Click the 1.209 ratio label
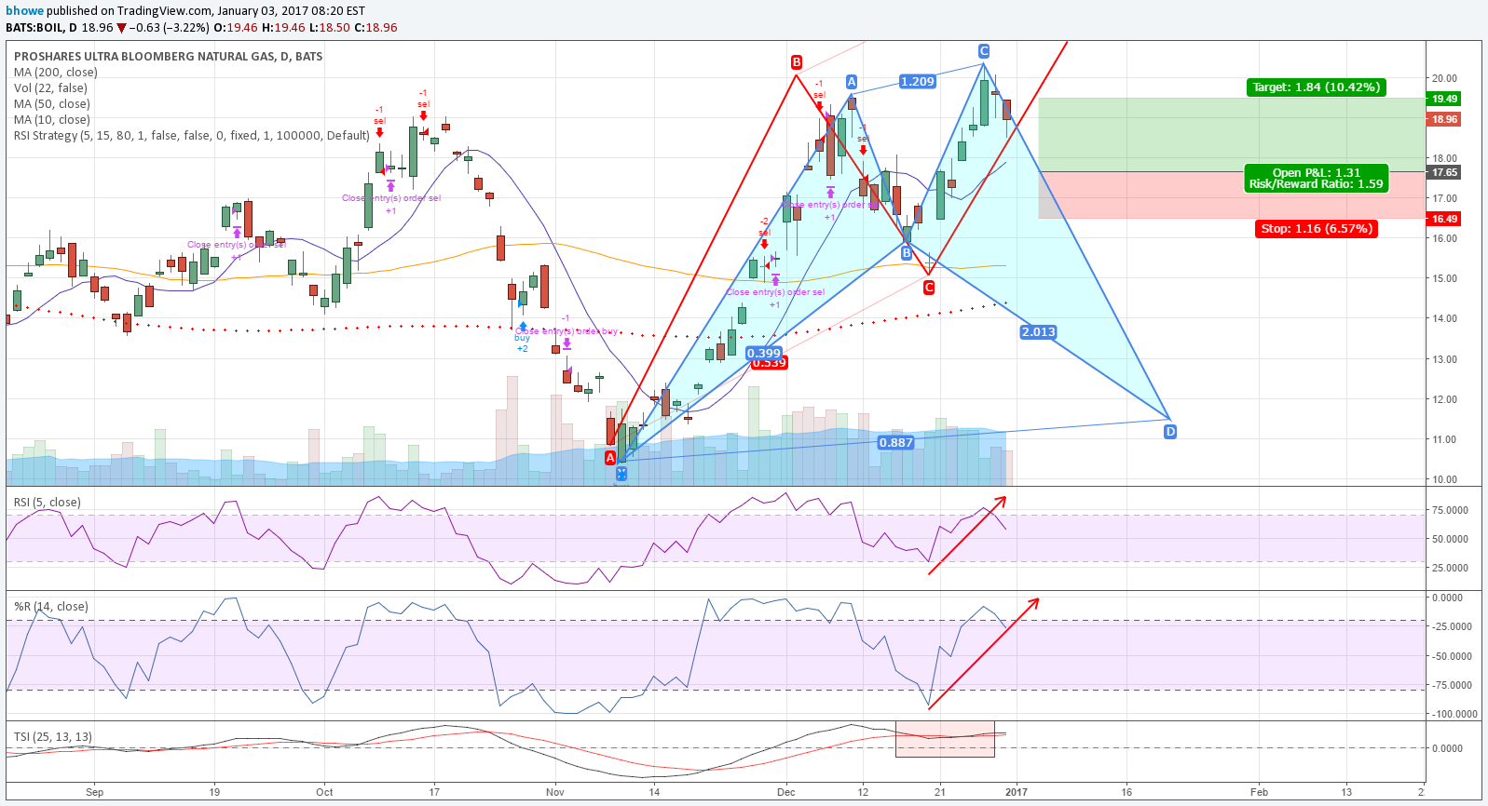 tap(918, 82)
